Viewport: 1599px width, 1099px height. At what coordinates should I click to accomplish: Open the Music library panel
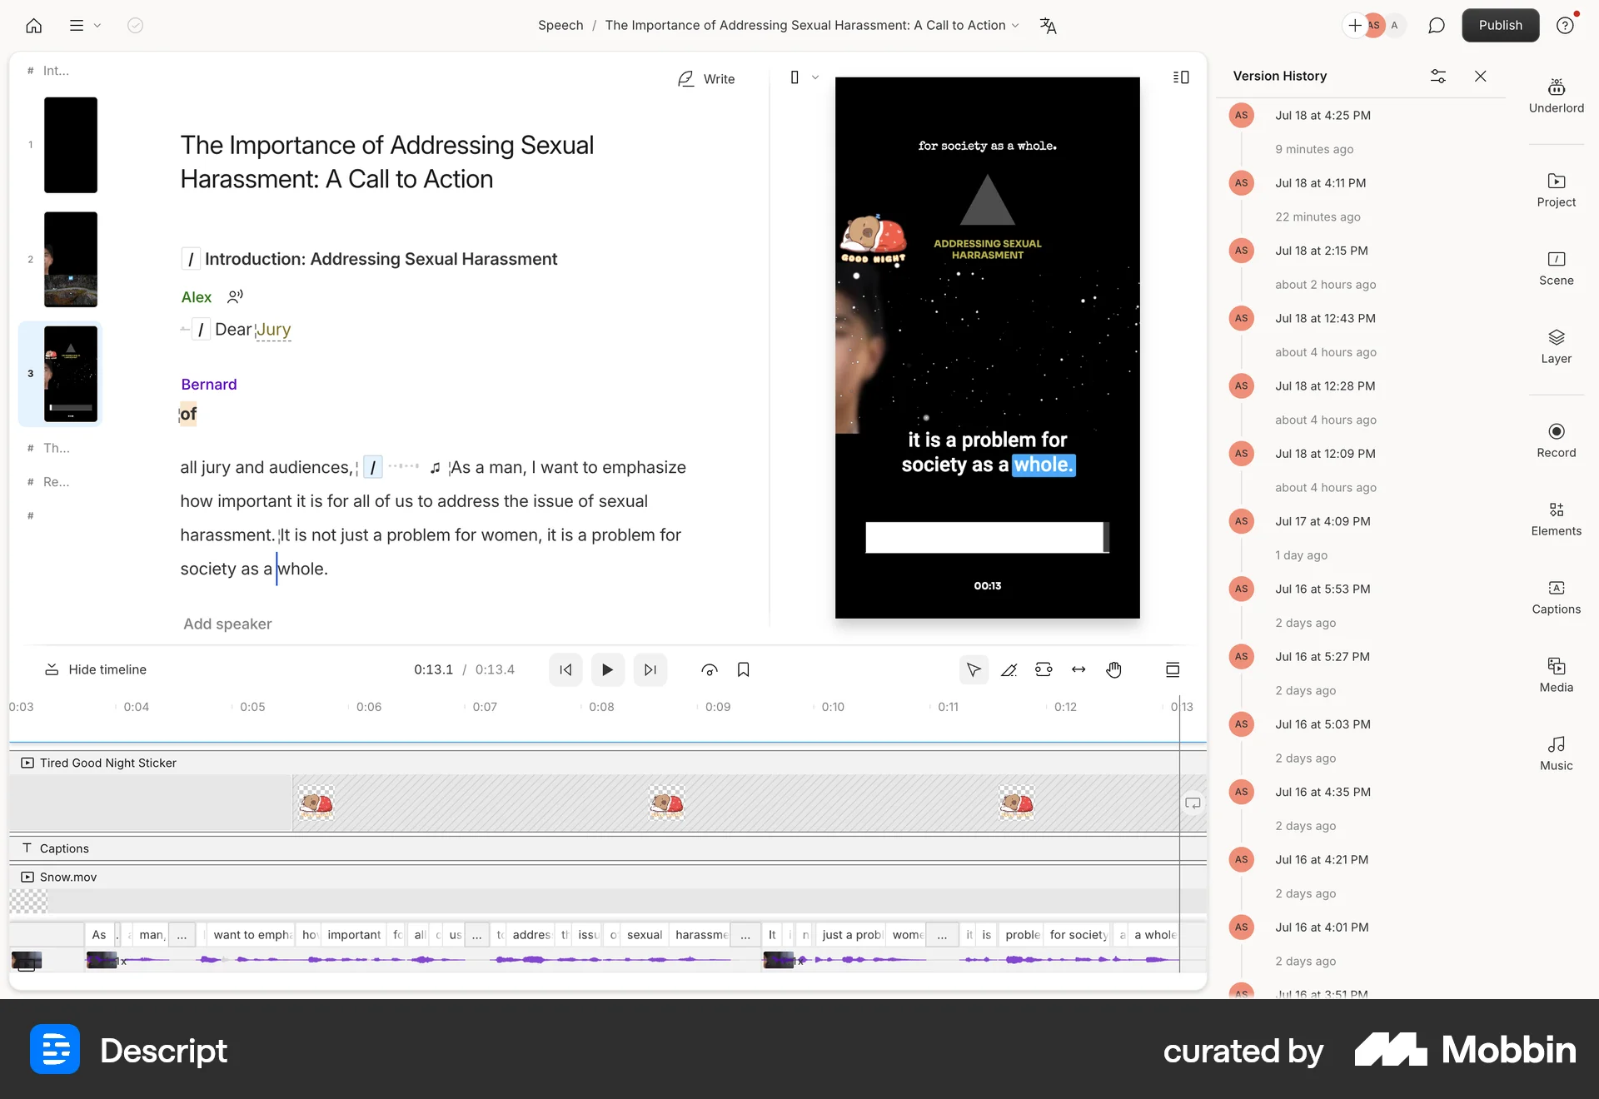(1556, 752)
